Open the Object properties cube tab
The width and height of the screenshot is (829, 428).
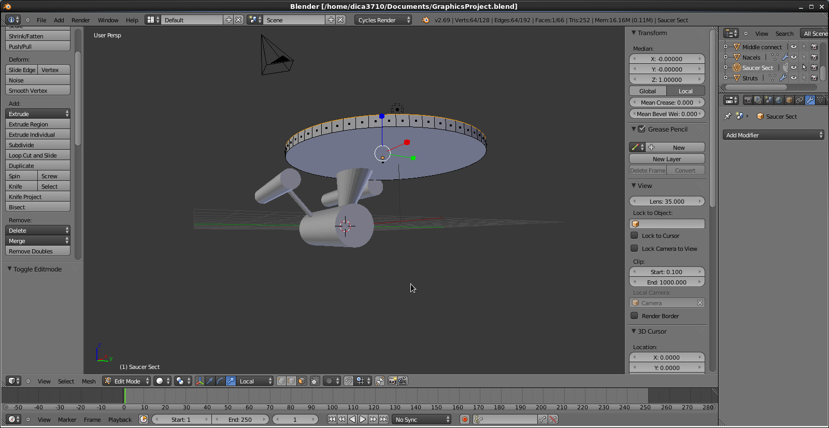[x=789, y=100]
